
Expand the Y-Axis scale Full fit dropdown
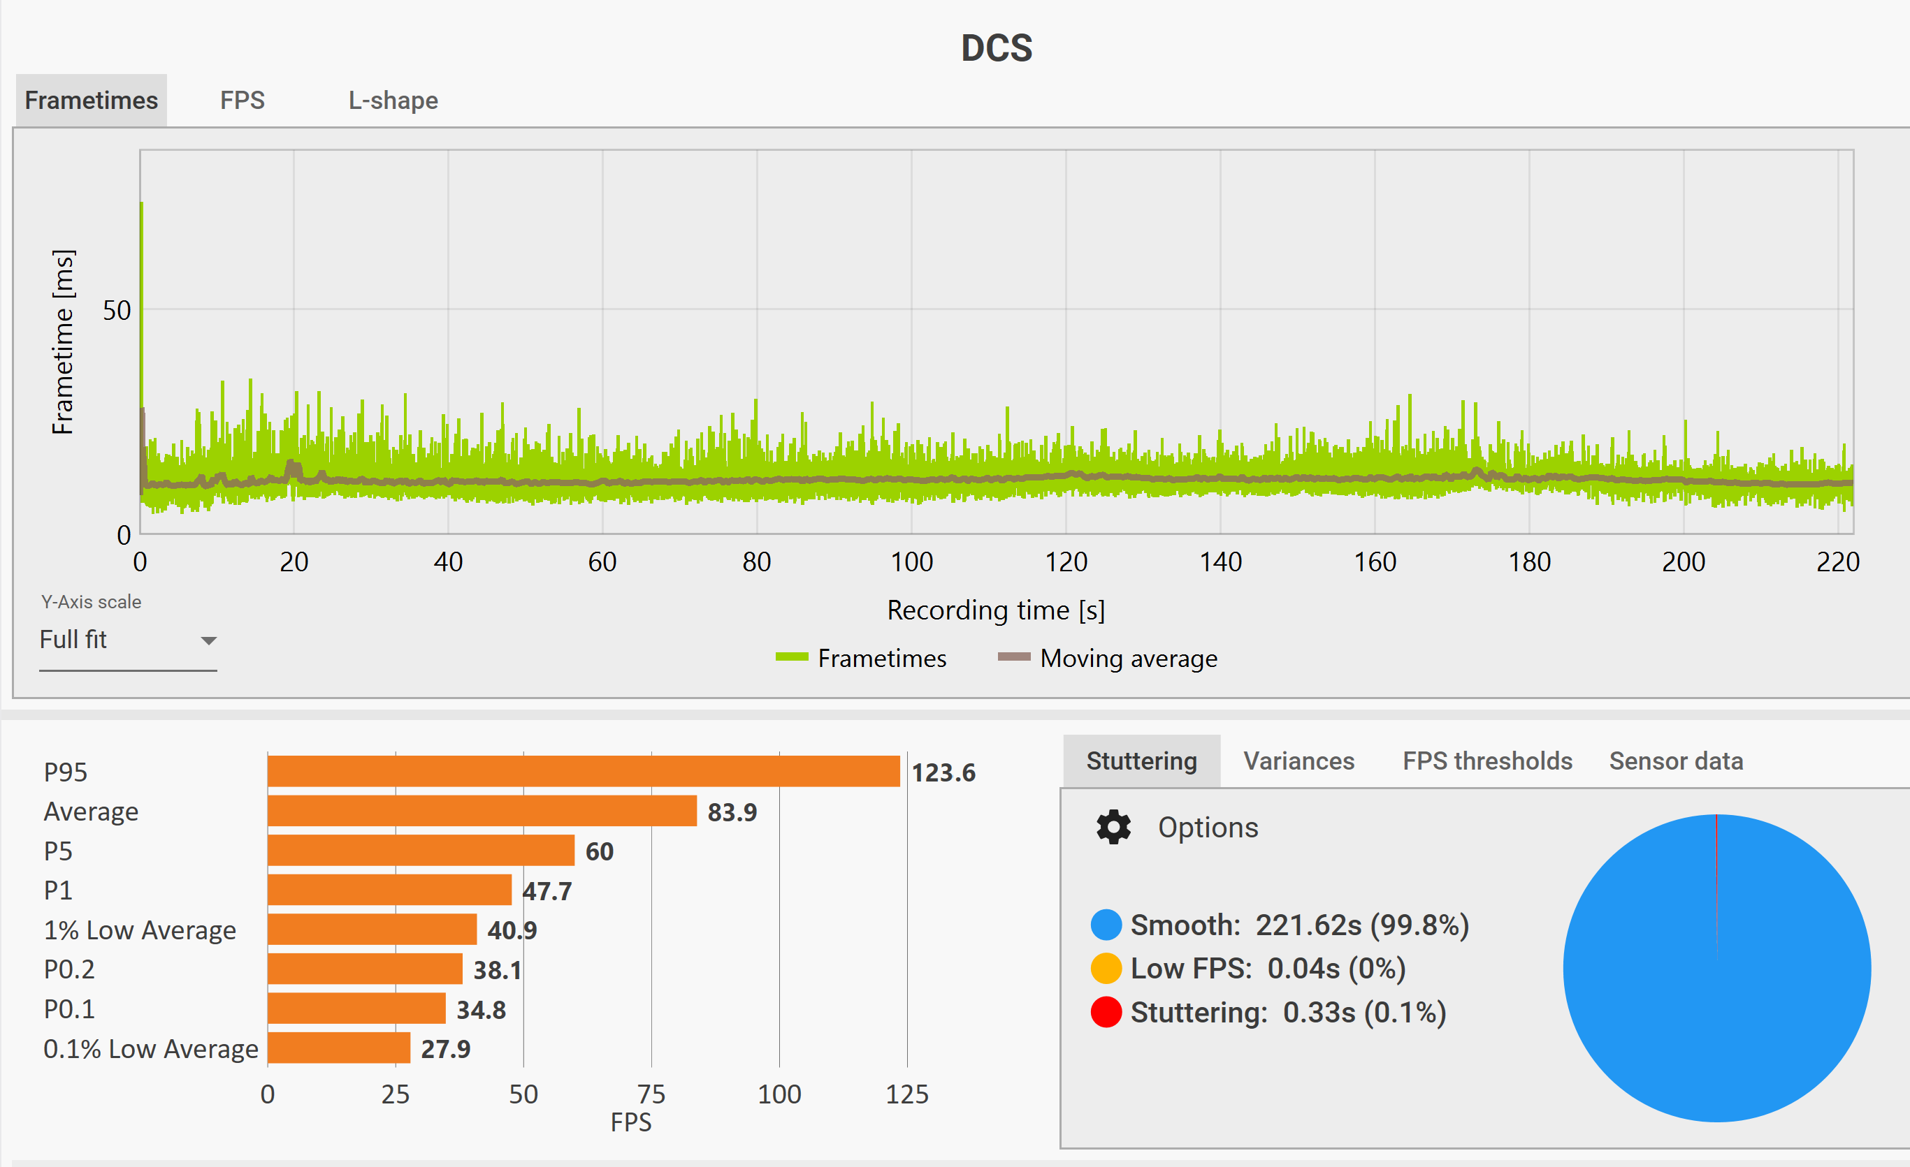(128, 640)
